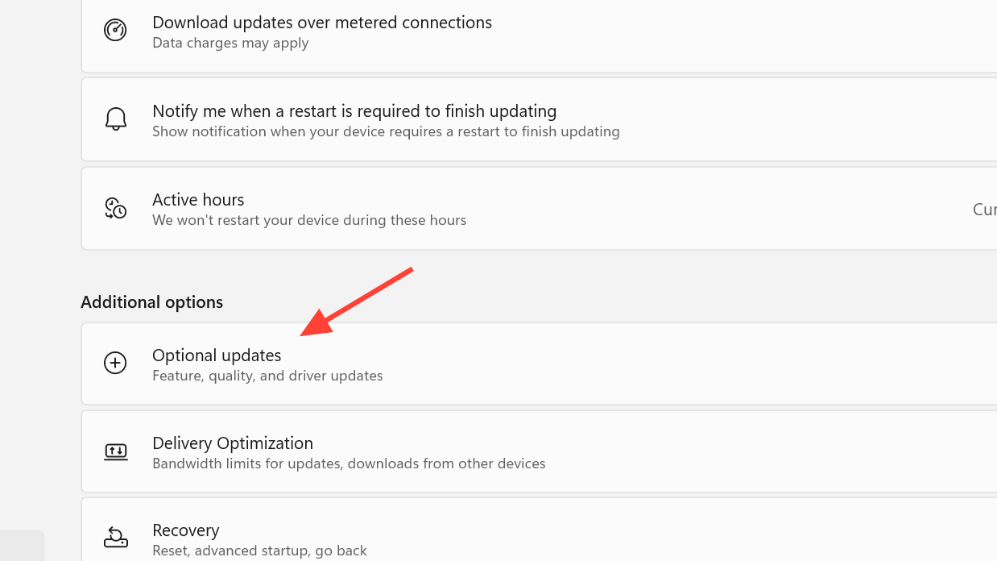Select Download updates over metered connections
Image resolution: width=997 pixels, height=561 pixels.
(x=539, y=32)
